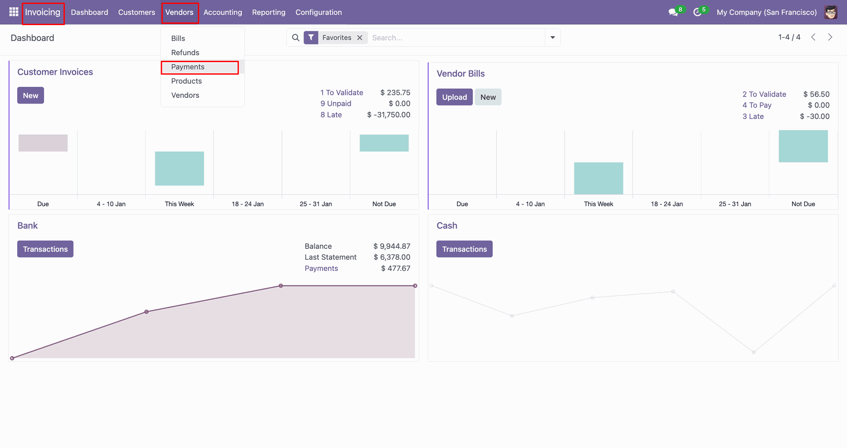Open the user avatar menu

[831, 12]
